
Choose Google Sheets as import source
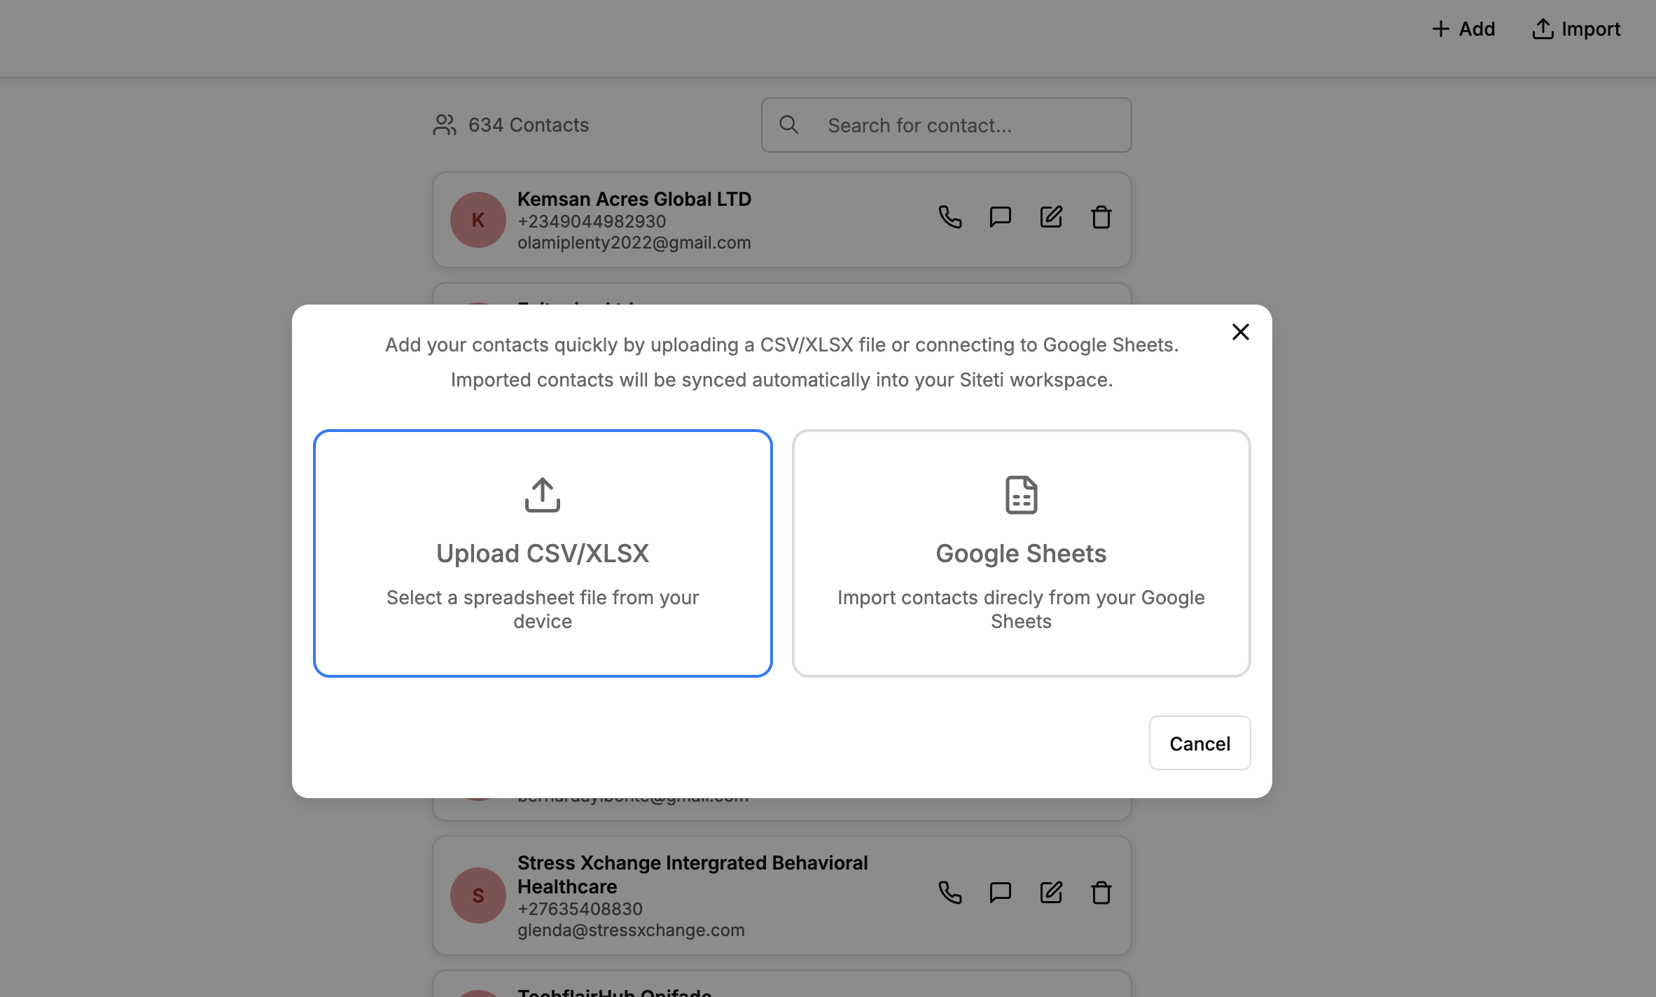coord(1021,553)
